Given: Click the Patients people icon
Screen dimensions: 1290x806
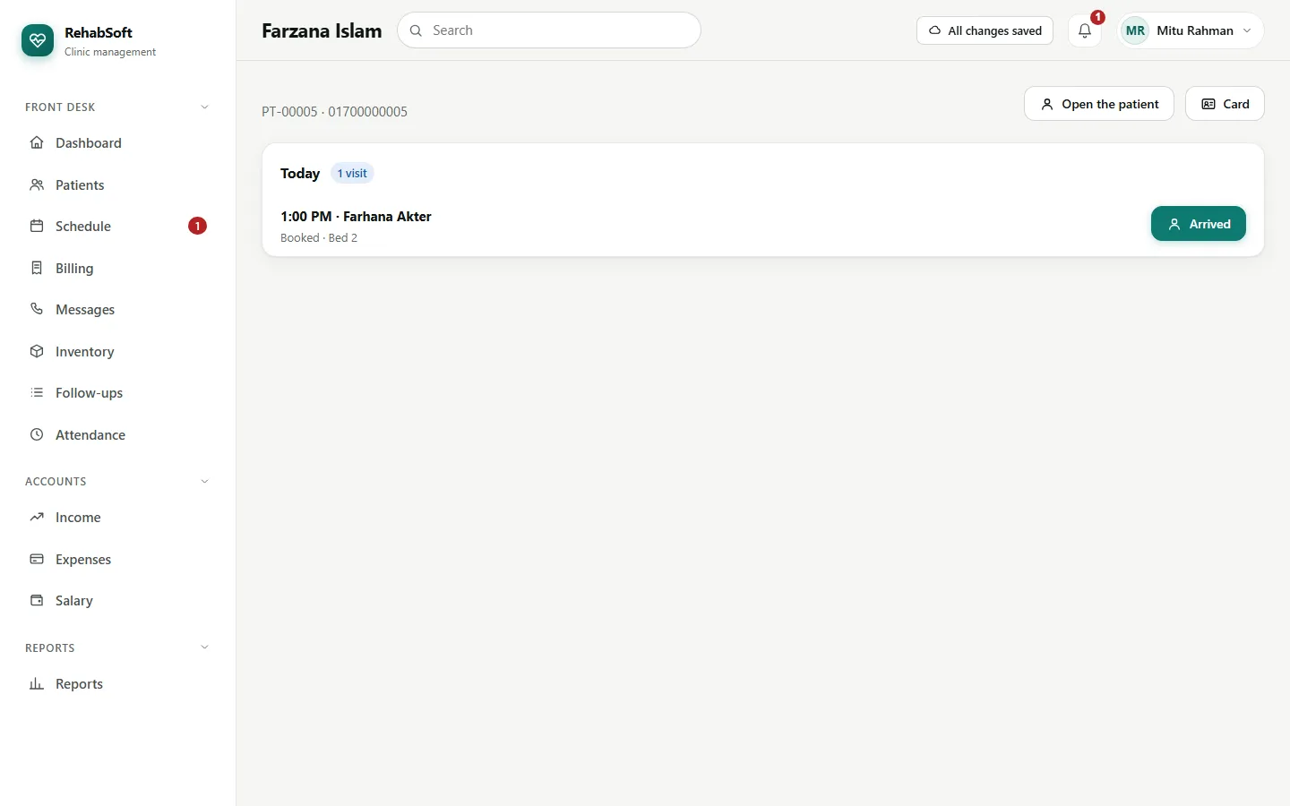Looking at the screenshot, I should click(x=37, y=185).
